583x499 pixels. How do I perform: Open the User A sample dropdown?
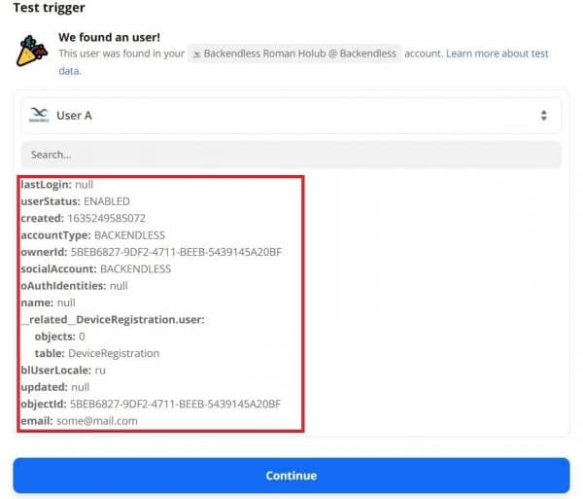point(291,116)
